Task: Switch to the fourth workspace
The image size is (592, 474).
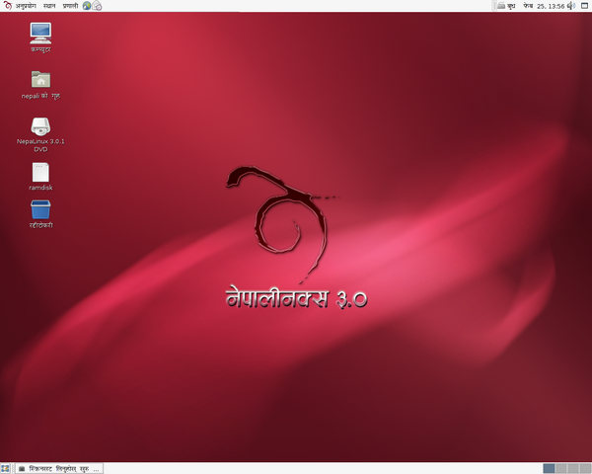Action: point(585,469)
